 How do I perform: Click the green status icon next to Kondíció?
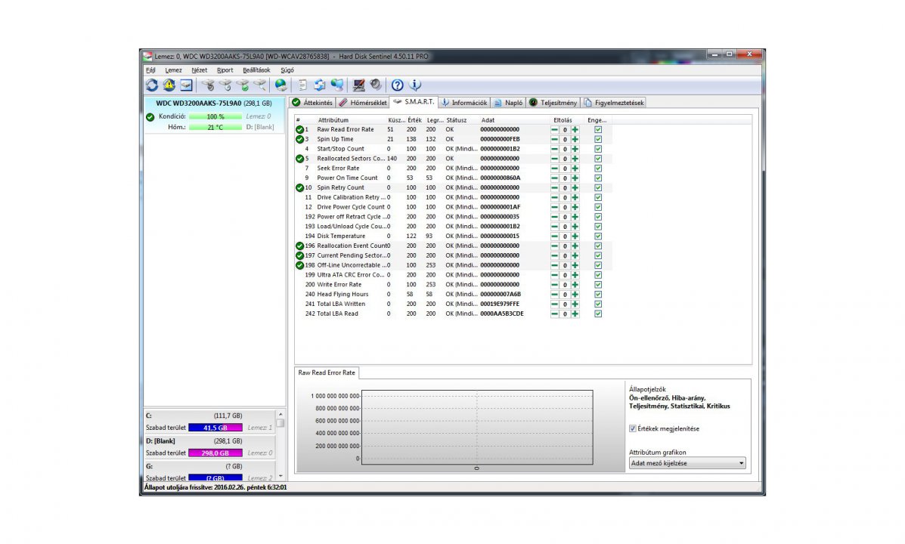point(150,117)
